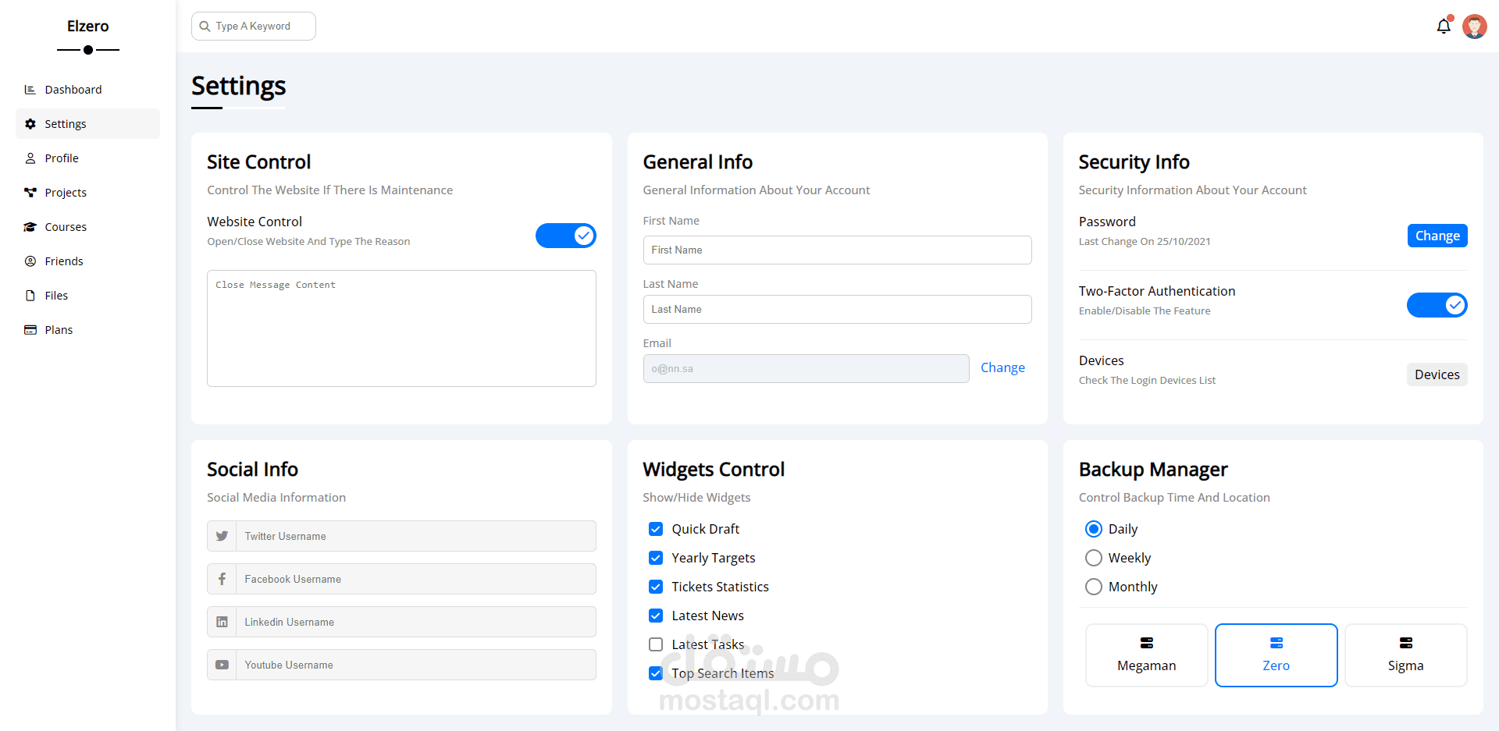
Task: Open Files using the document icon
Action: click(x=30, y=295)
